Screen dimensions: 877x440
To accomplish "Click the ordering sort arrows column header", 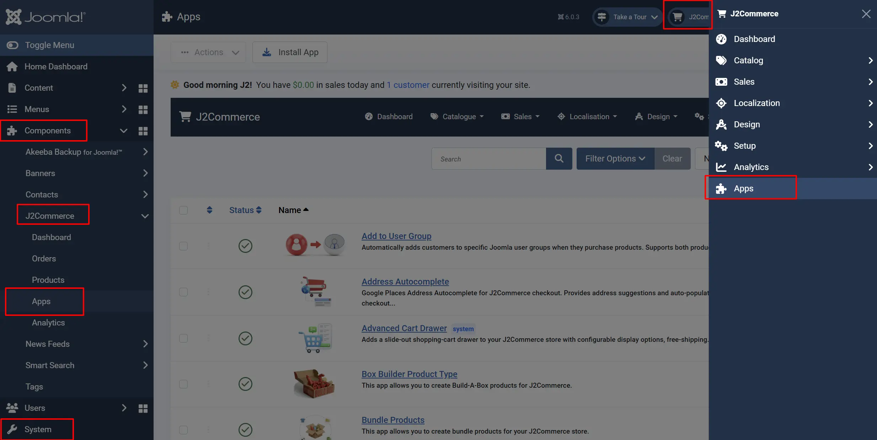I will (x=209, y=210).
